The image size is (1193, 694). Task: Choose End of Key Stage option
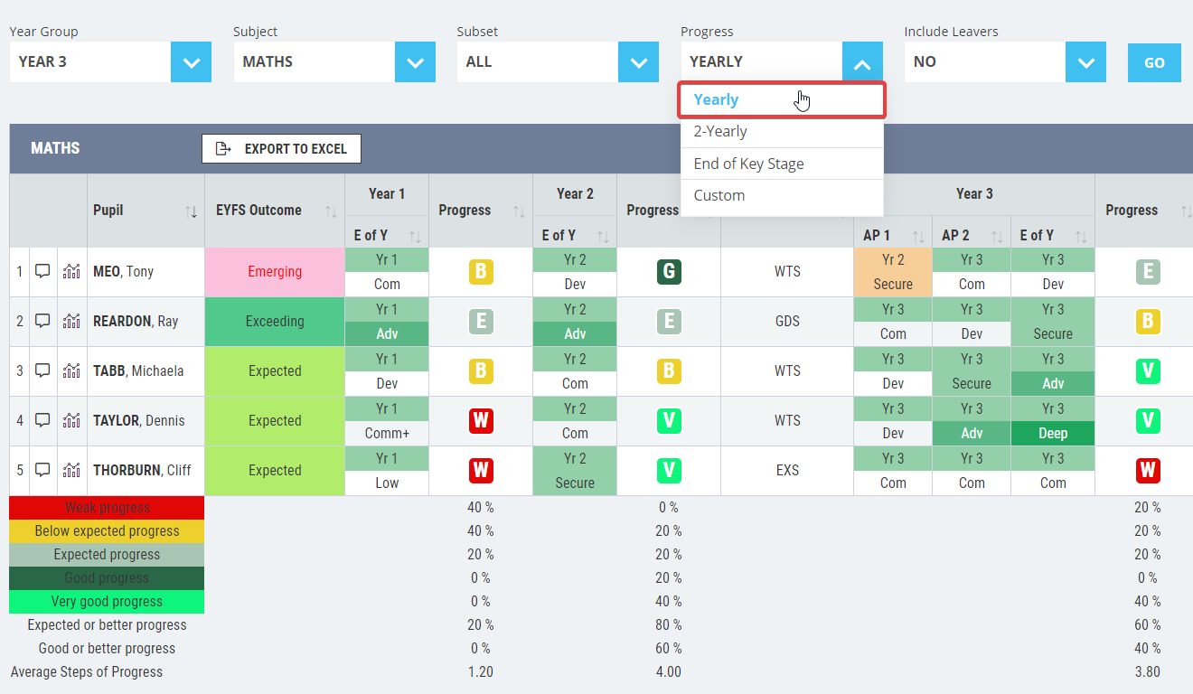point(782,164)
